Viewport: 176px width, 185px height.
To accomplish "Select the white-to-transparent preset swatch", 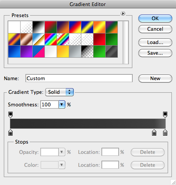I will [27, 27].
